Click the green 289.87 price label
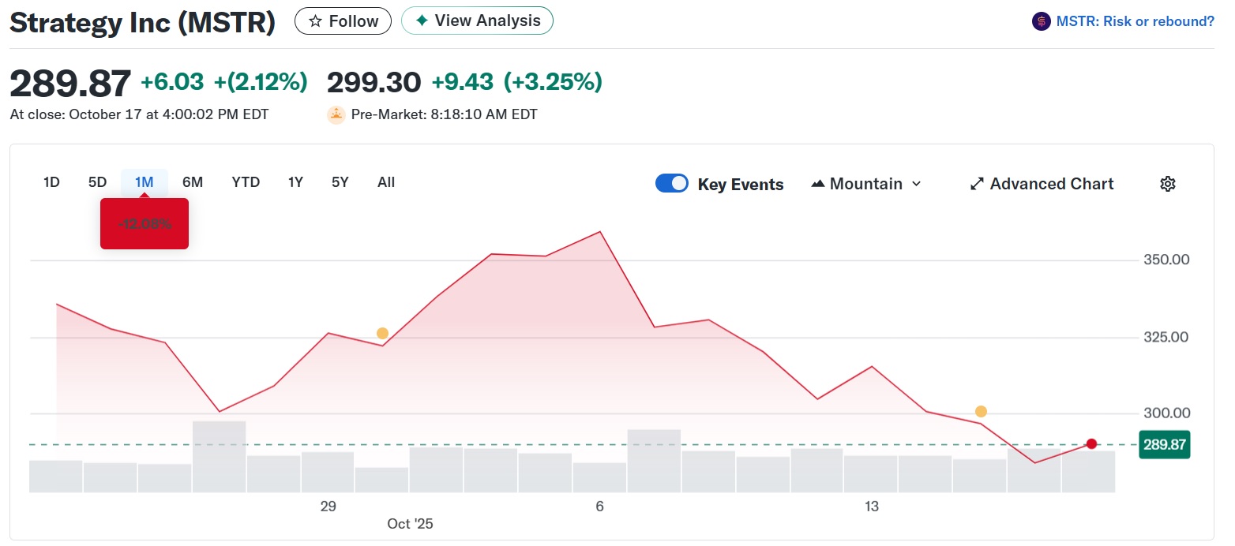The image size is (1235, 546). [1165, 444]
